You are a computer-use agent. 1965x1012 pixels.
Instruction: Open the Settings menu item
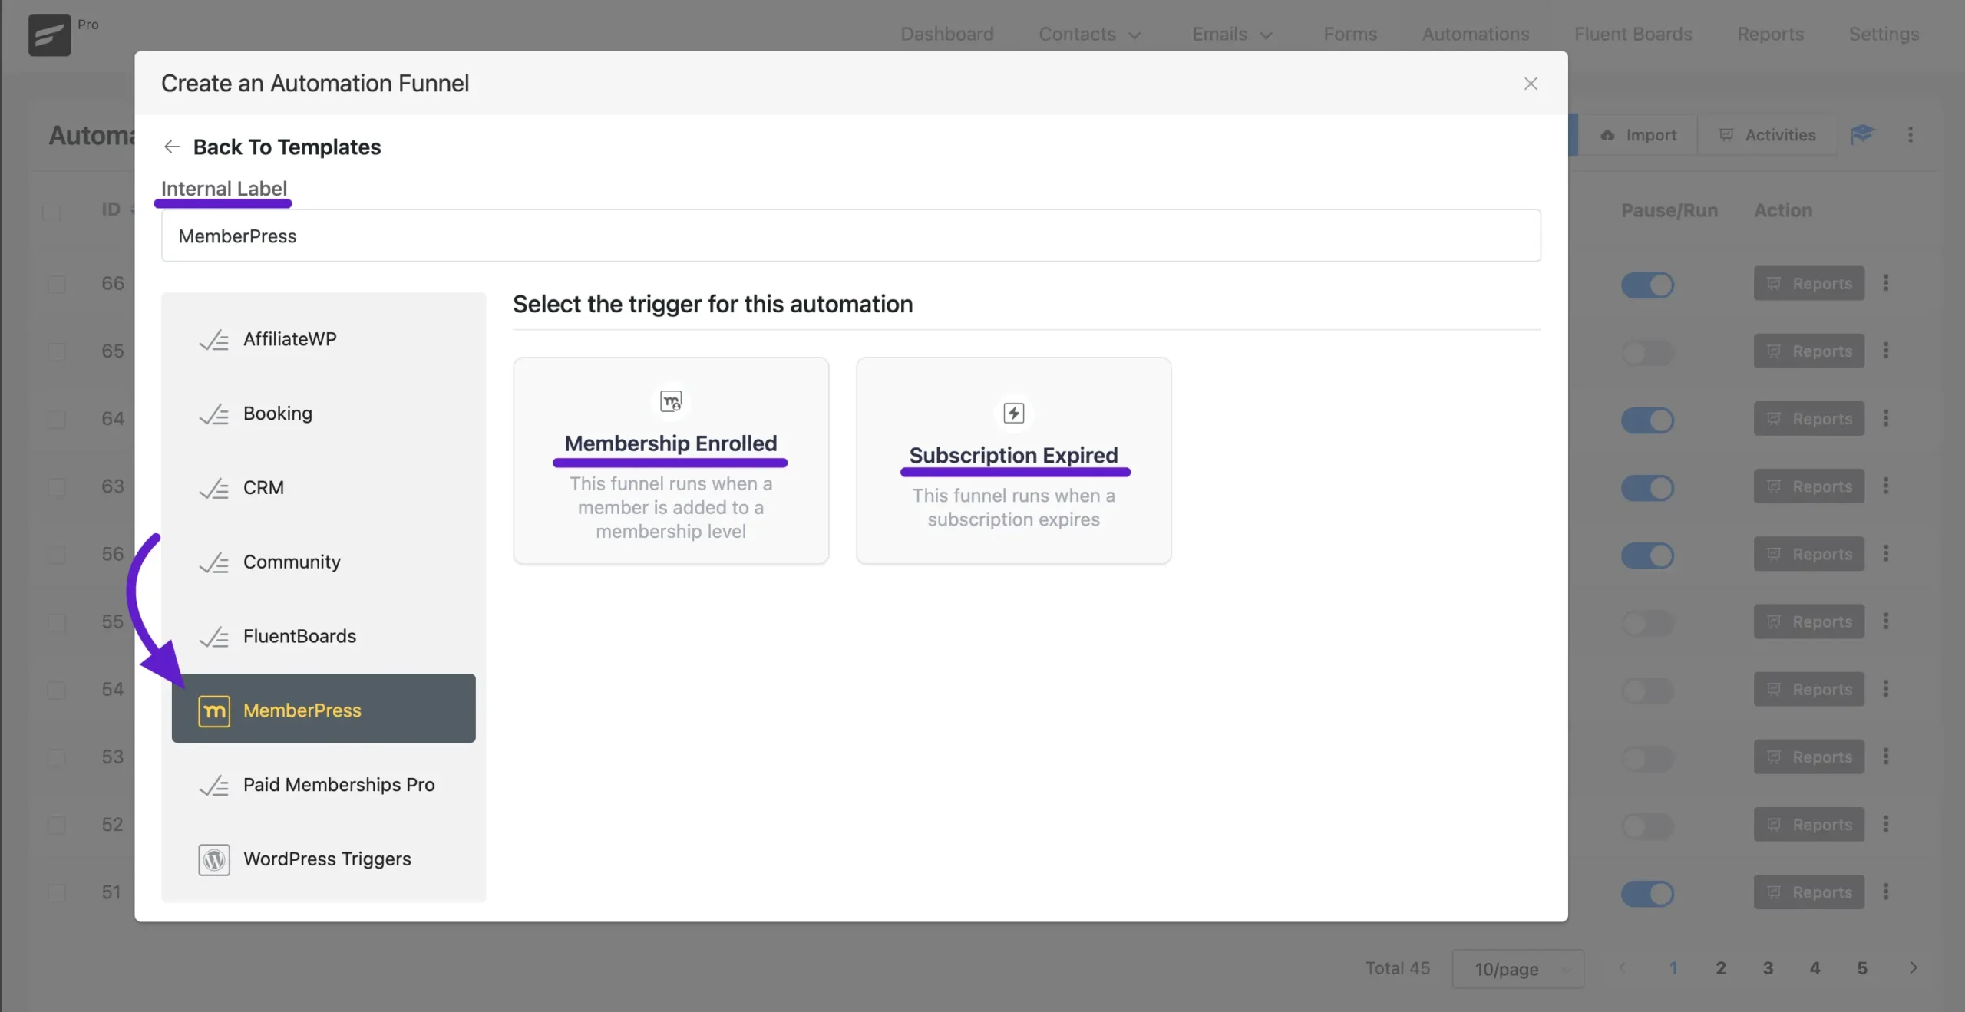[x=1884, y=34]
